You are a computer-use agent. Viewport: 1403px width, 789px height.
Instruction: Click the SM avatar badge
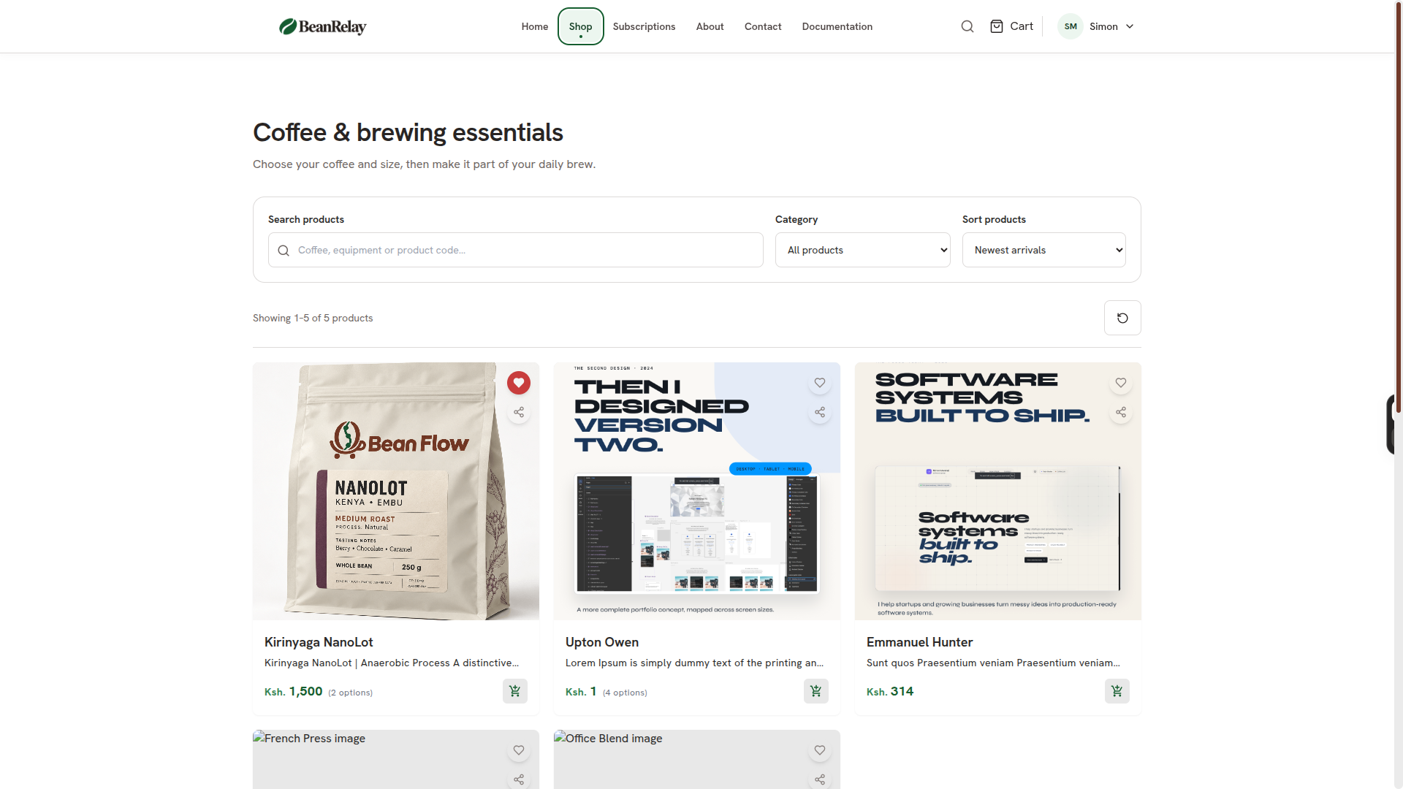click(x=1071, y=26)
